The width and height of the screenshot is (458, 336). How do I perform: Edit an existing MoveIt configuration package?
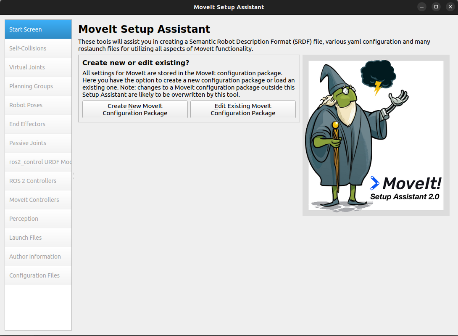(243, 109)
